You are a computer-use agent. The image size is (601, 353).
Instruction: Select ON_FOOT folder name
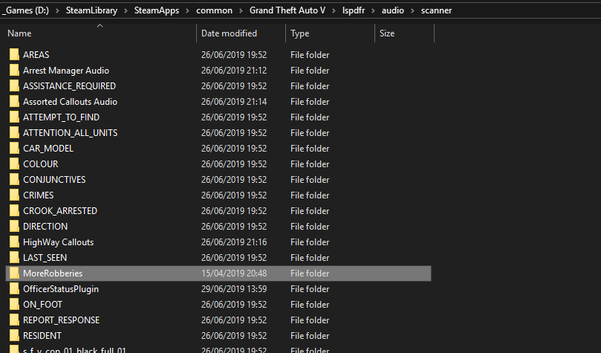click(42, 305)
